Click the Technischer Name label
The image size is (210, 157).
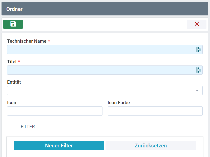[27, 41]
